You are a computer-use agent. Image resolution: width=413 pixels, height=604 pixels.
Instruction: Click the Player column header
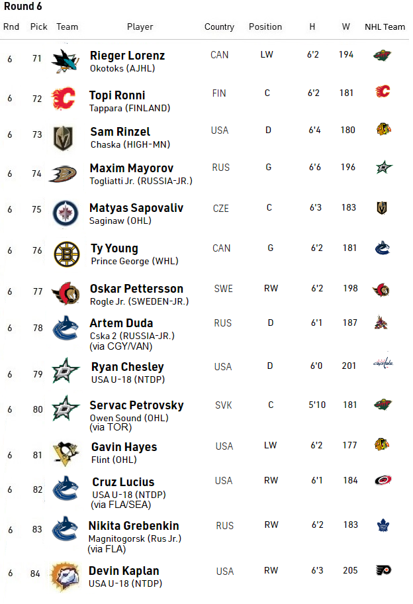click(x=140, y=27)
